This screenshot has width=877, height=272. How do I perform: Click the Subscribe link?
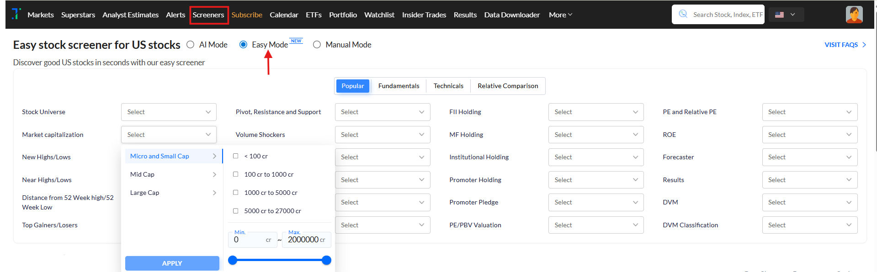pyautogui.click(x=247, y=15)
